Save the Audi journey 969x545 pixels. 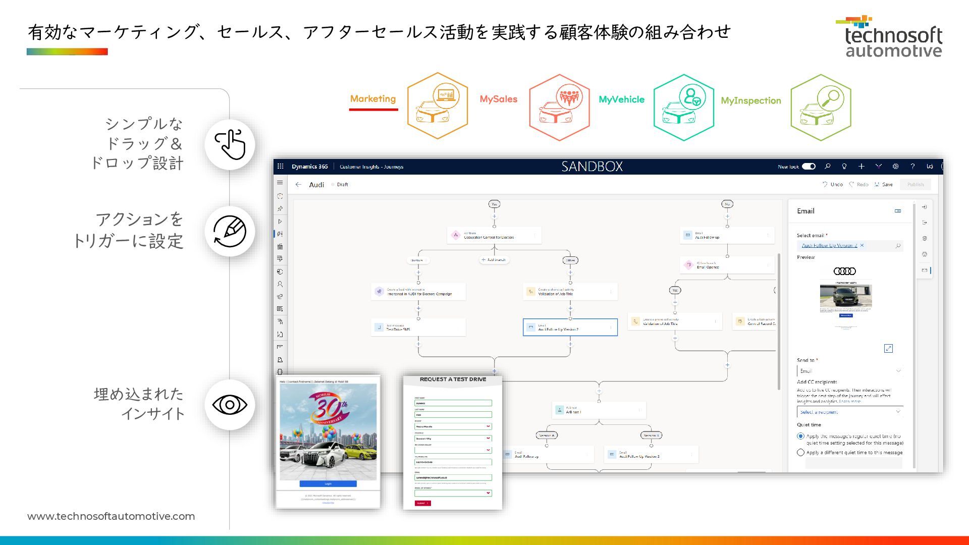point(884,185)
